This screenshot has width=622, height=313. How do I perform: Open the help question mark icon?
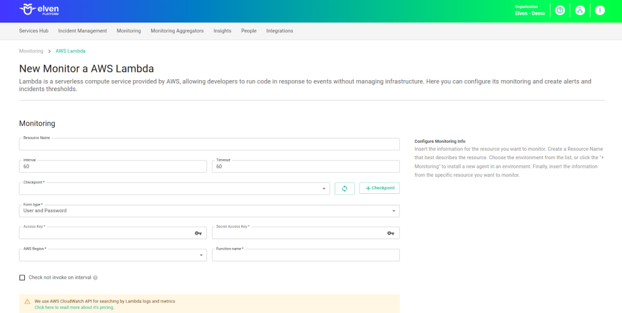click(560, 10)
